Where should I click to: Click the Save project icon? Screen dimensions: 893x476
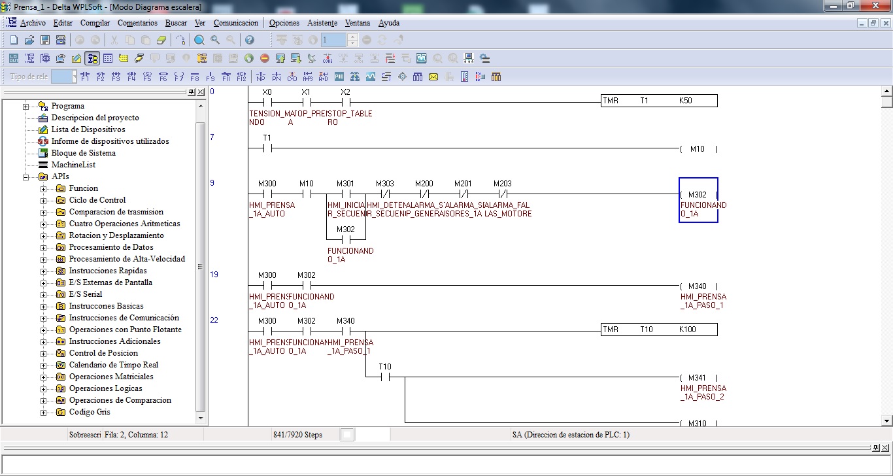45,40
